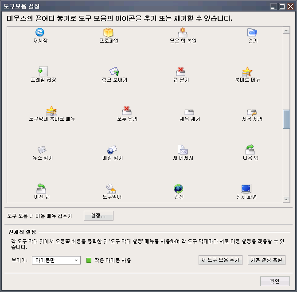This screenshot has width=297, height=292.
Task: Click the 보이기: label
Action: [20, 260]
